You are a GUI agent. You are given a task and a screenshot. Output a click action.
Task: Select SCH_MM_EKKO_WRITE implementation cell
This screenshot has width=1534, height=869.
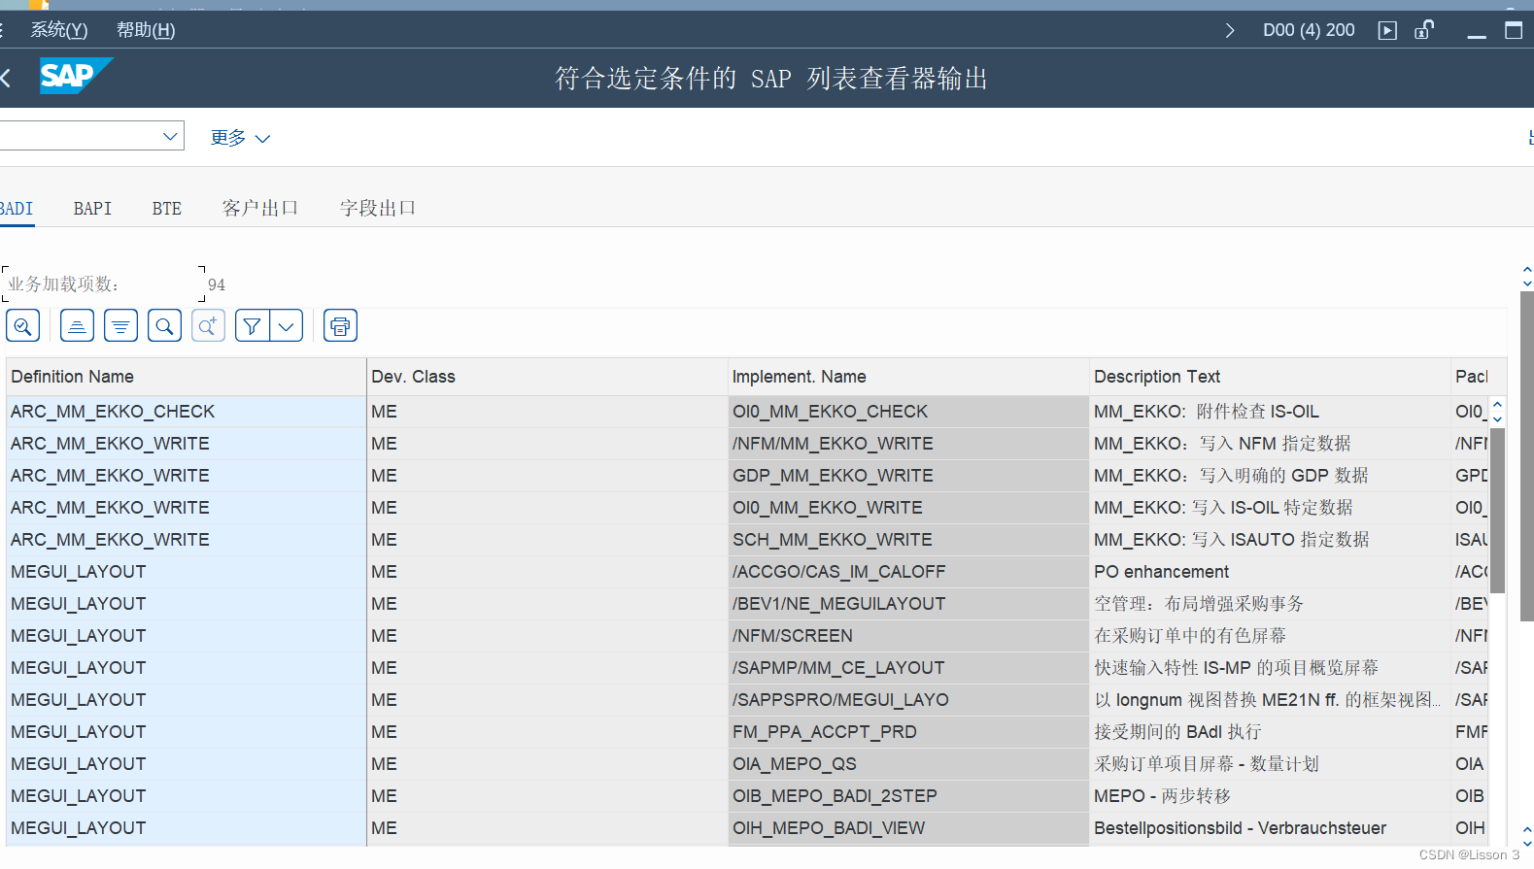pyautogui.click(x=908, y=540)
